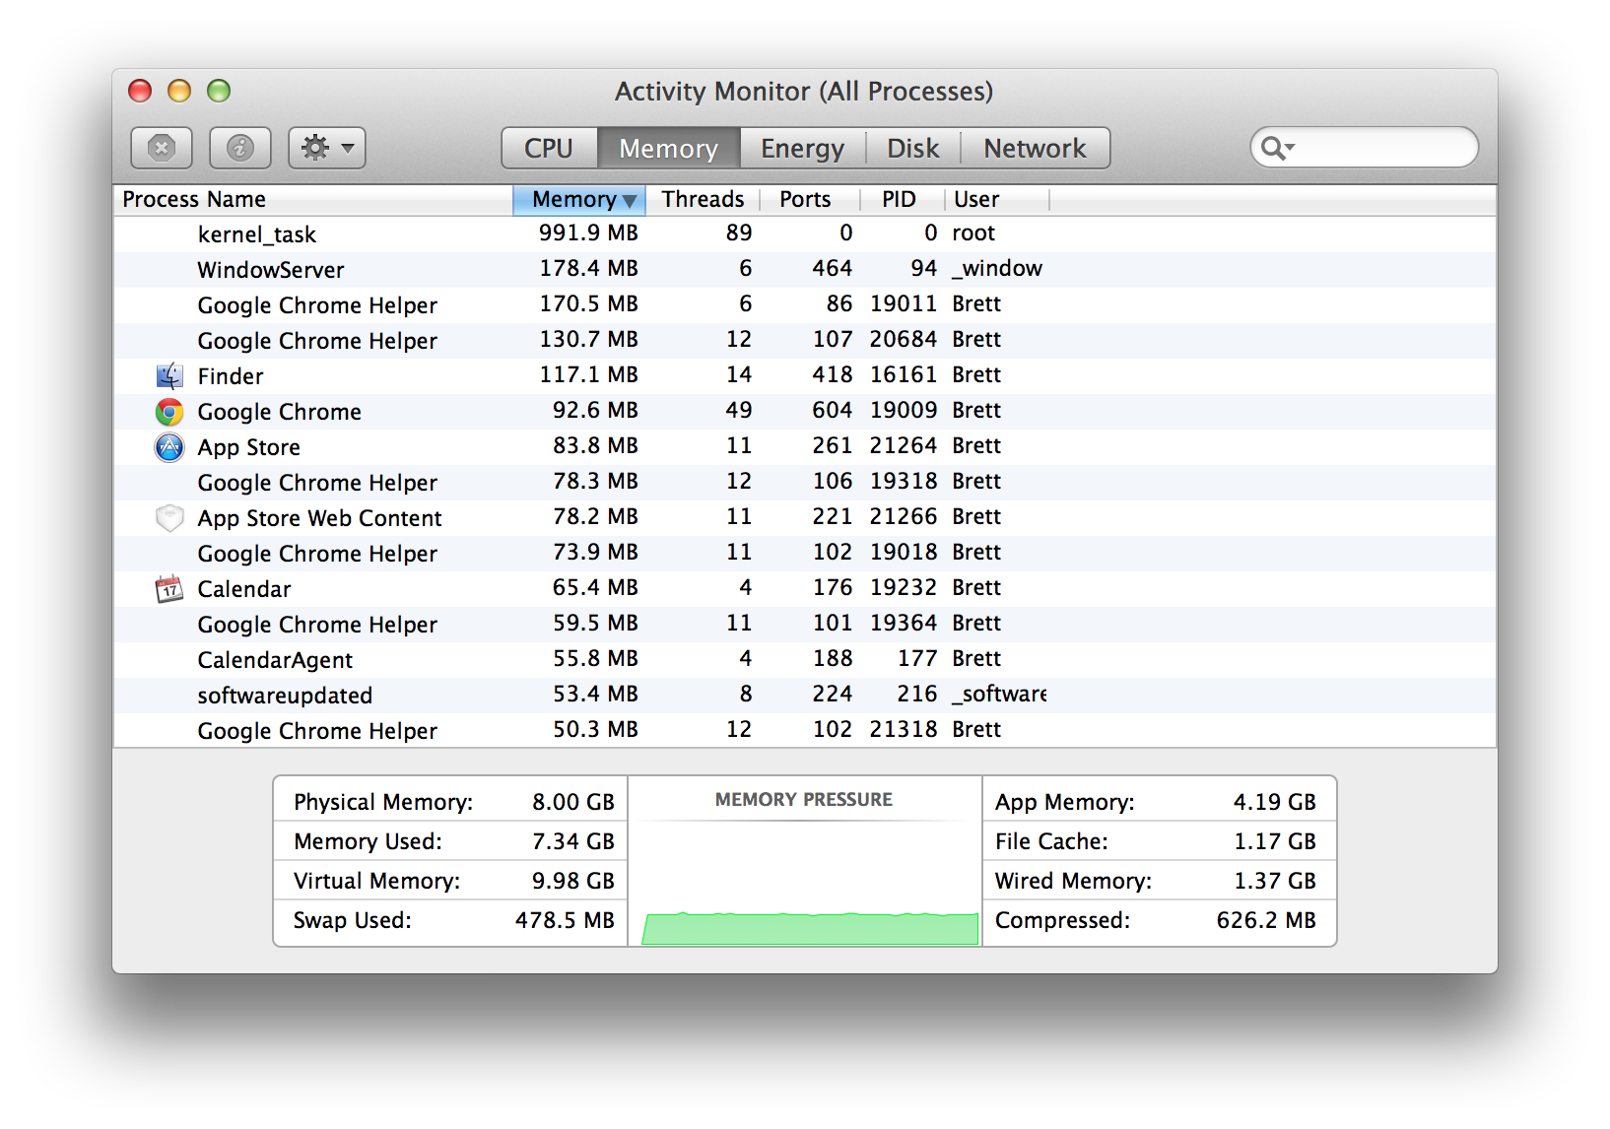Viewport: 1610px width, 1129px height.
Task: Click the Finder app icon
Action: pyautogui.click(x=169, y=375)
